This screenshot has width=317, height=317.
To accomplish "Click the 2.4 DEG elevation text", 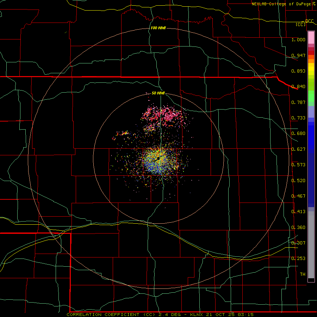I will tap(170, 315).
